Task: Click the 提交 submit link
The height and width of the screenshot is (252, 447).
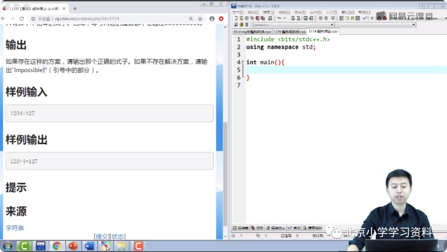Action: [101, 237]
